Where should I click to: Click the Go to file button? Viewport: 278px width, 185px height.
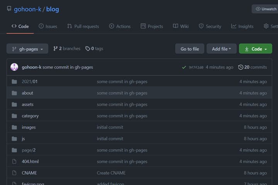(190, 49)
